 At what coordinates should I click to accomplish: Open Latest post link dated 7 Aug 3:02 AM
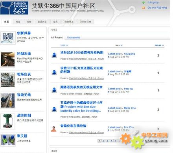120,71
